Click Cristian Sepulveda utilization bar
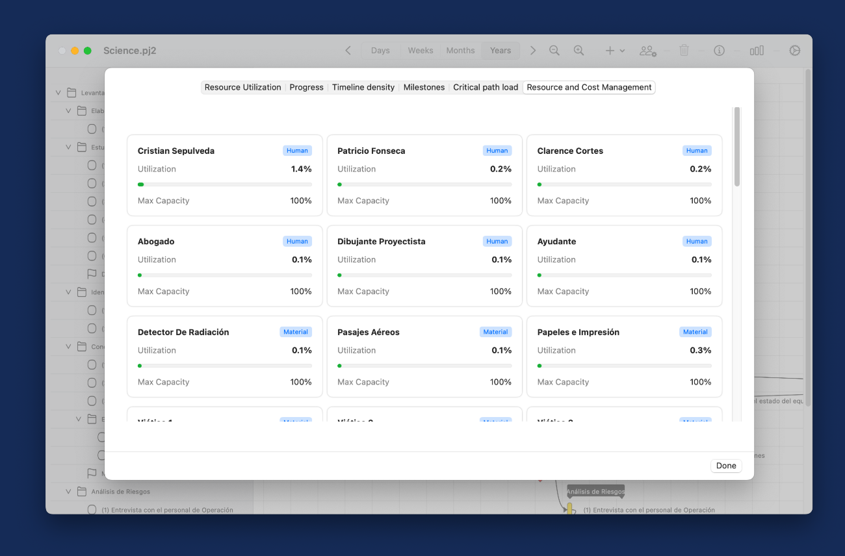Screen dimensions: 845x556 pyautogui.click(x=225, y=184)
